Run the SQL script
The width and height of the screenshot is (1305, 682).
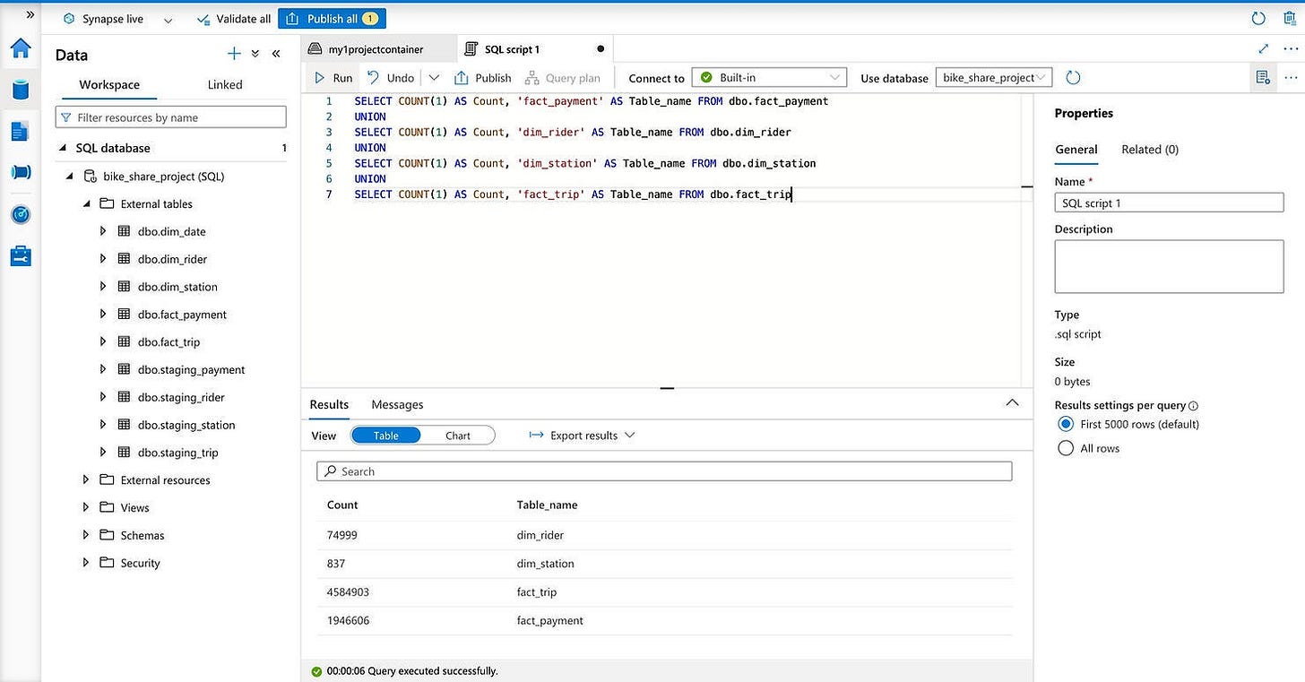[x=333, y=78]
